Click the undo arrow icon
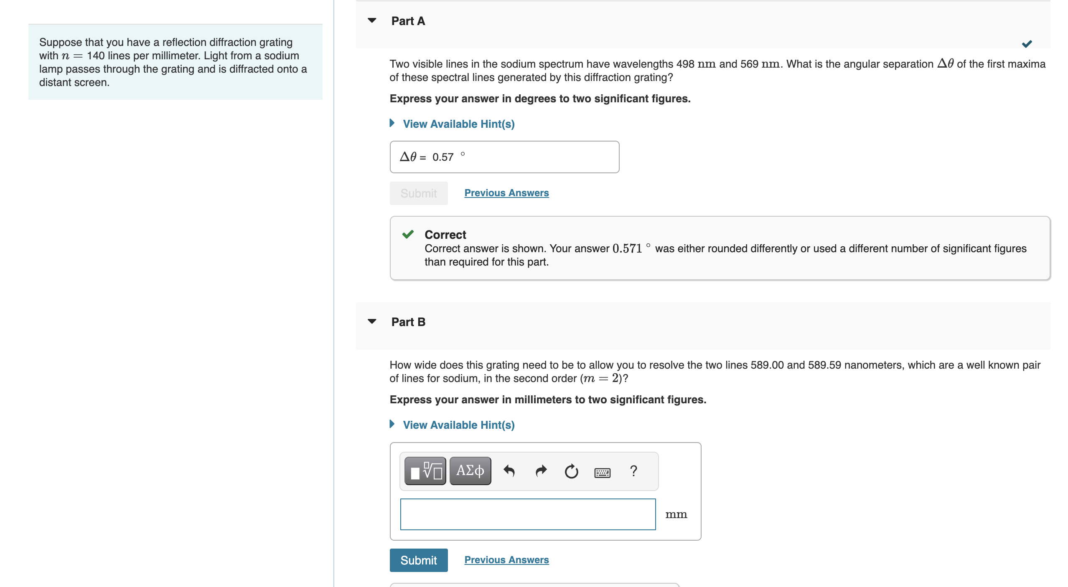Screen dimensions: 1068x587 tap(509, 471)
